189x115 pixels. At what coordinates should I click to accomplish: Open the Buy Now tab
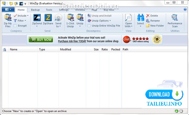[x=109, y=10]
